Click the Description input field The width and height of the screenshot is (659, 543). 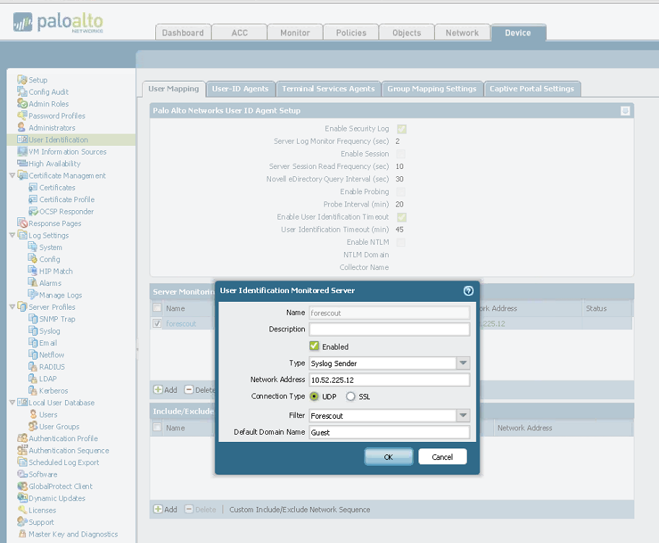point(389,329)
